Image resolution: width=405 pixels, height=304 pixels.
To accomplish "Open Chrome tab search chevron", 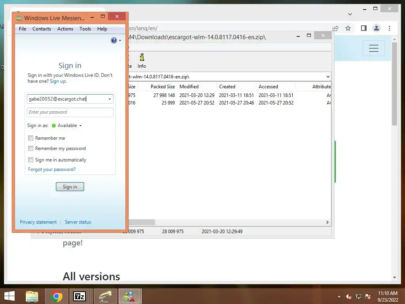I will tap(350, 14).
